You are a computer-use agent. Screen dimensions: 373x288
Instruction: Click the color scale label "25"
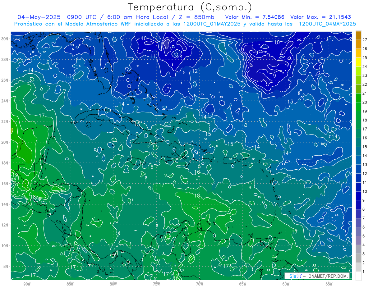coord(365,57)
